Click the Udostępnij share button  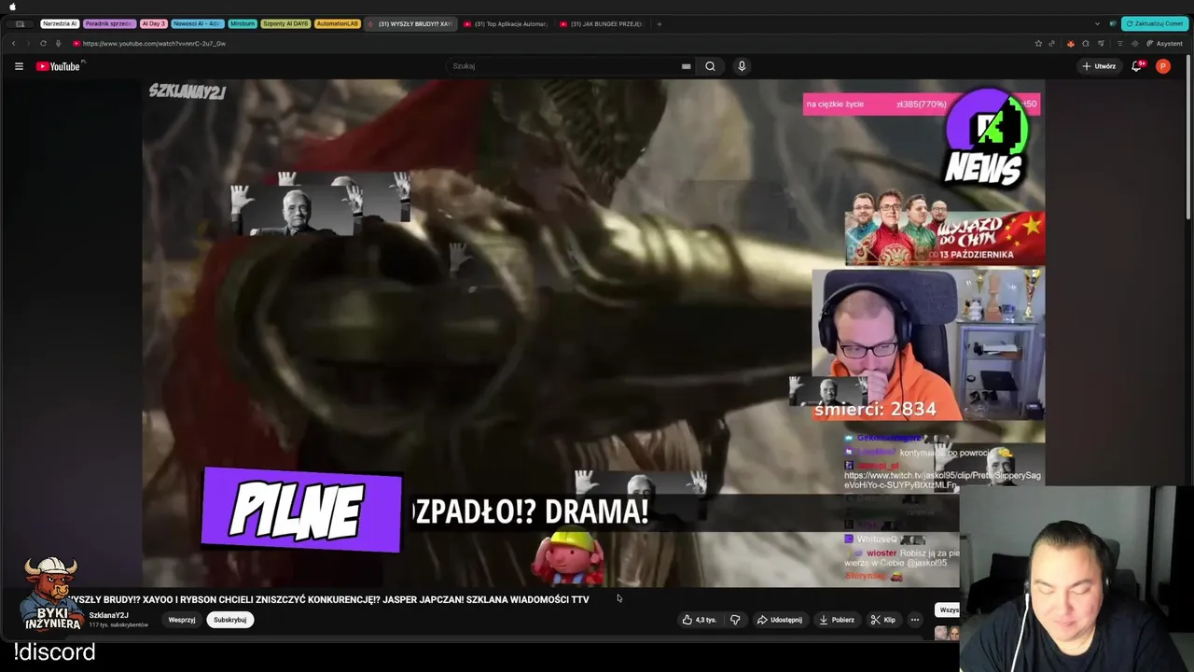click(x=780, y=620)
